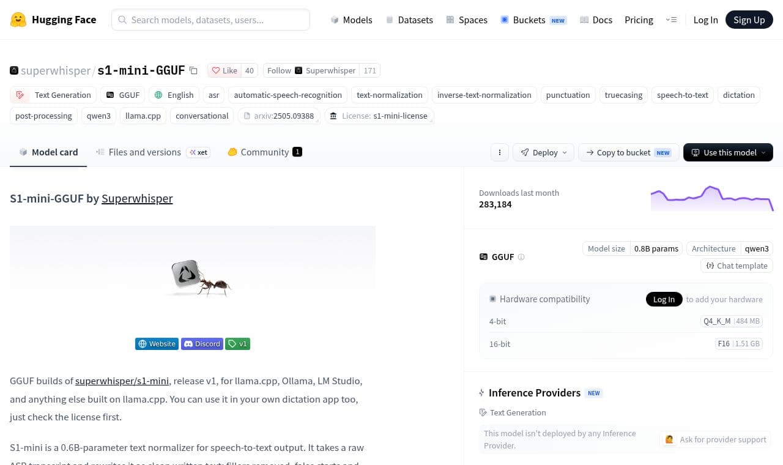
Task: Open the superwhisper/s1-mini link
Action: pyautogui.click(x=122, y=381)
